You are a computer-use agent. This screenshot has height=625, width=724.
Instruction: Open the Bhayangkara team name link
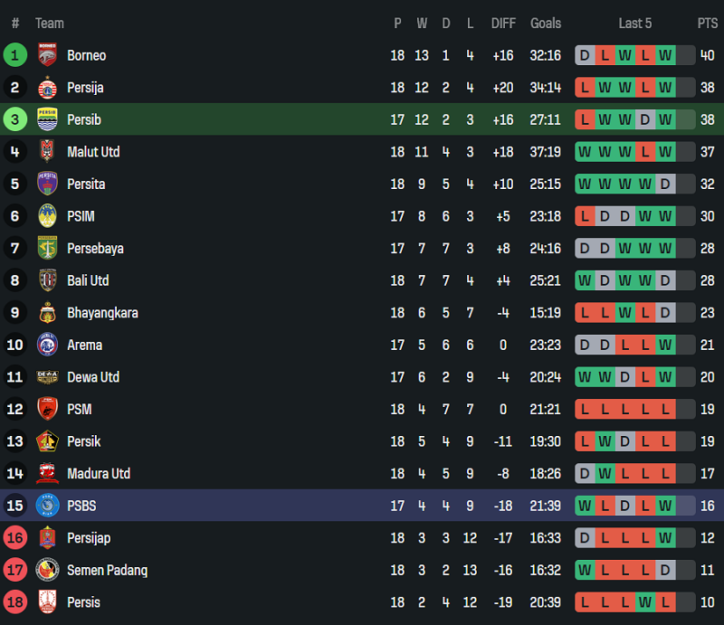tap(102, 313)
